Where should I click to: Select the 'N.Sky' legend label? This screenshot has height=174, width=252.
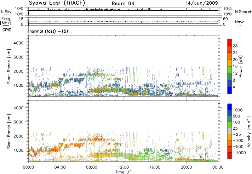pyautogui.click(x=6, y=12)
